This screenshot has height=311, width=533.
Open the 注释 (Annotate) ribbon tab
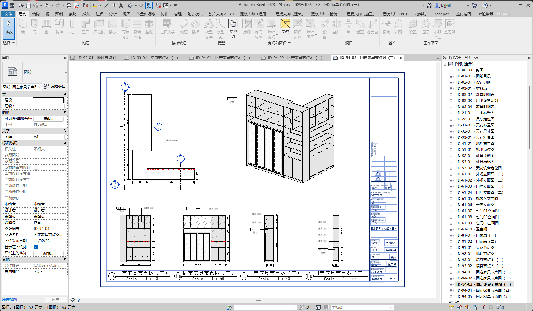coord(99,14)
